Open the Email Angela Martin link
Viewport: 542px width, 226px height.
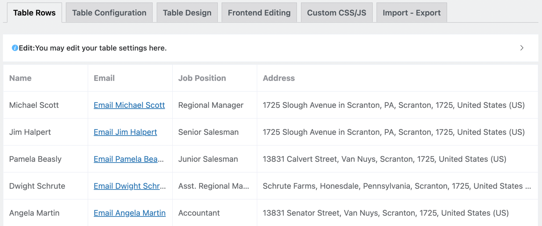pos(130,213)
